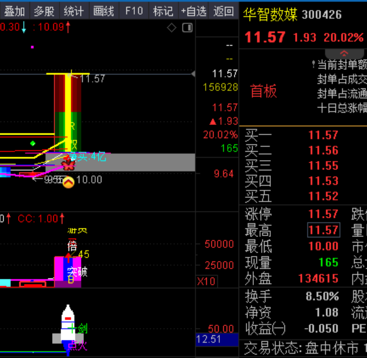367x358 pixels.
Task: Open the 统计 statistics menu
Action: pos(74,11)
